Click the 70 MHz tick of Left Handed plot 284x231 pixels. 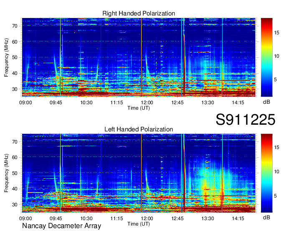(x=15, y=142)
